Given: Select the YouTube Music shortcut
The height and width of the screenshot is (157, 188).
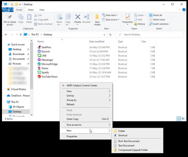Looking at the screenshot, I should point(50,77).
